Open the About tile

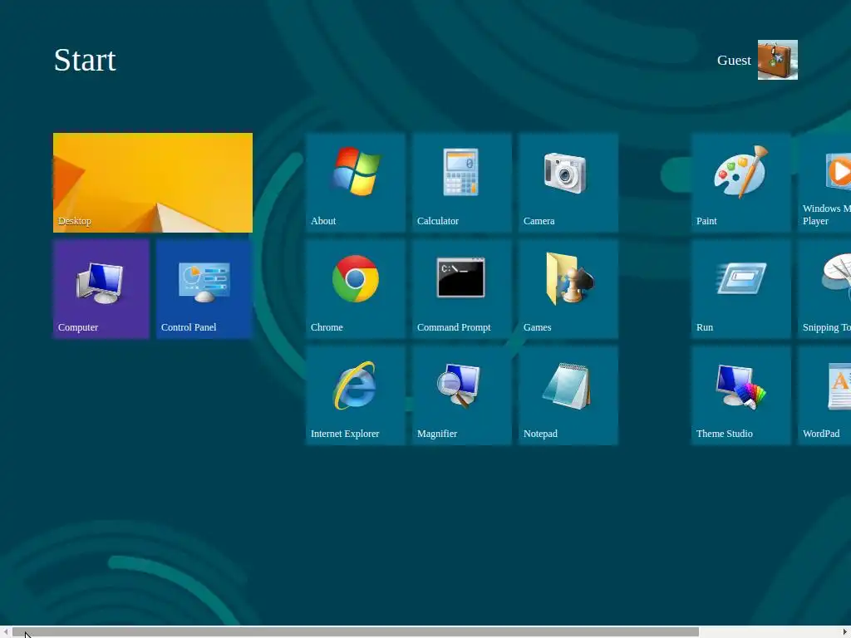pyautogui.click(x=356, y=182)
